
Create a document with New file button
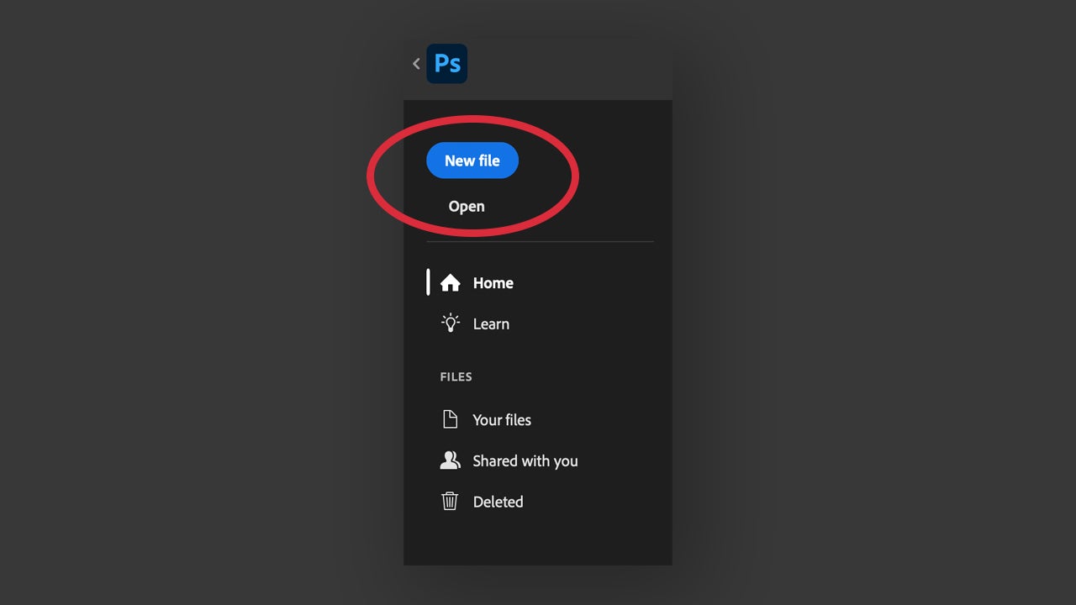472,160
